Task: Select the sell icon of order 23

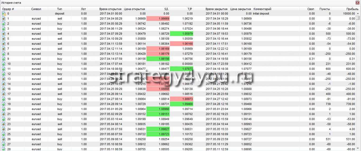Action: click(x=4, y=124)
